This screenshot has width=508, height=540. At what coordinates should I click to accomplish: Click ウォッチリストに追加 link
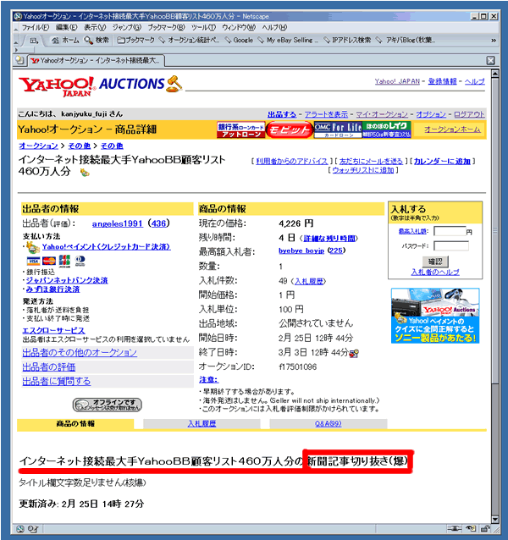coord(363,170)
